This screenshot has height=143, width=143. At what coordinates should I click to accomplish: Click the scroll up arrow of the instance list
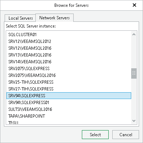coord(134,35)
